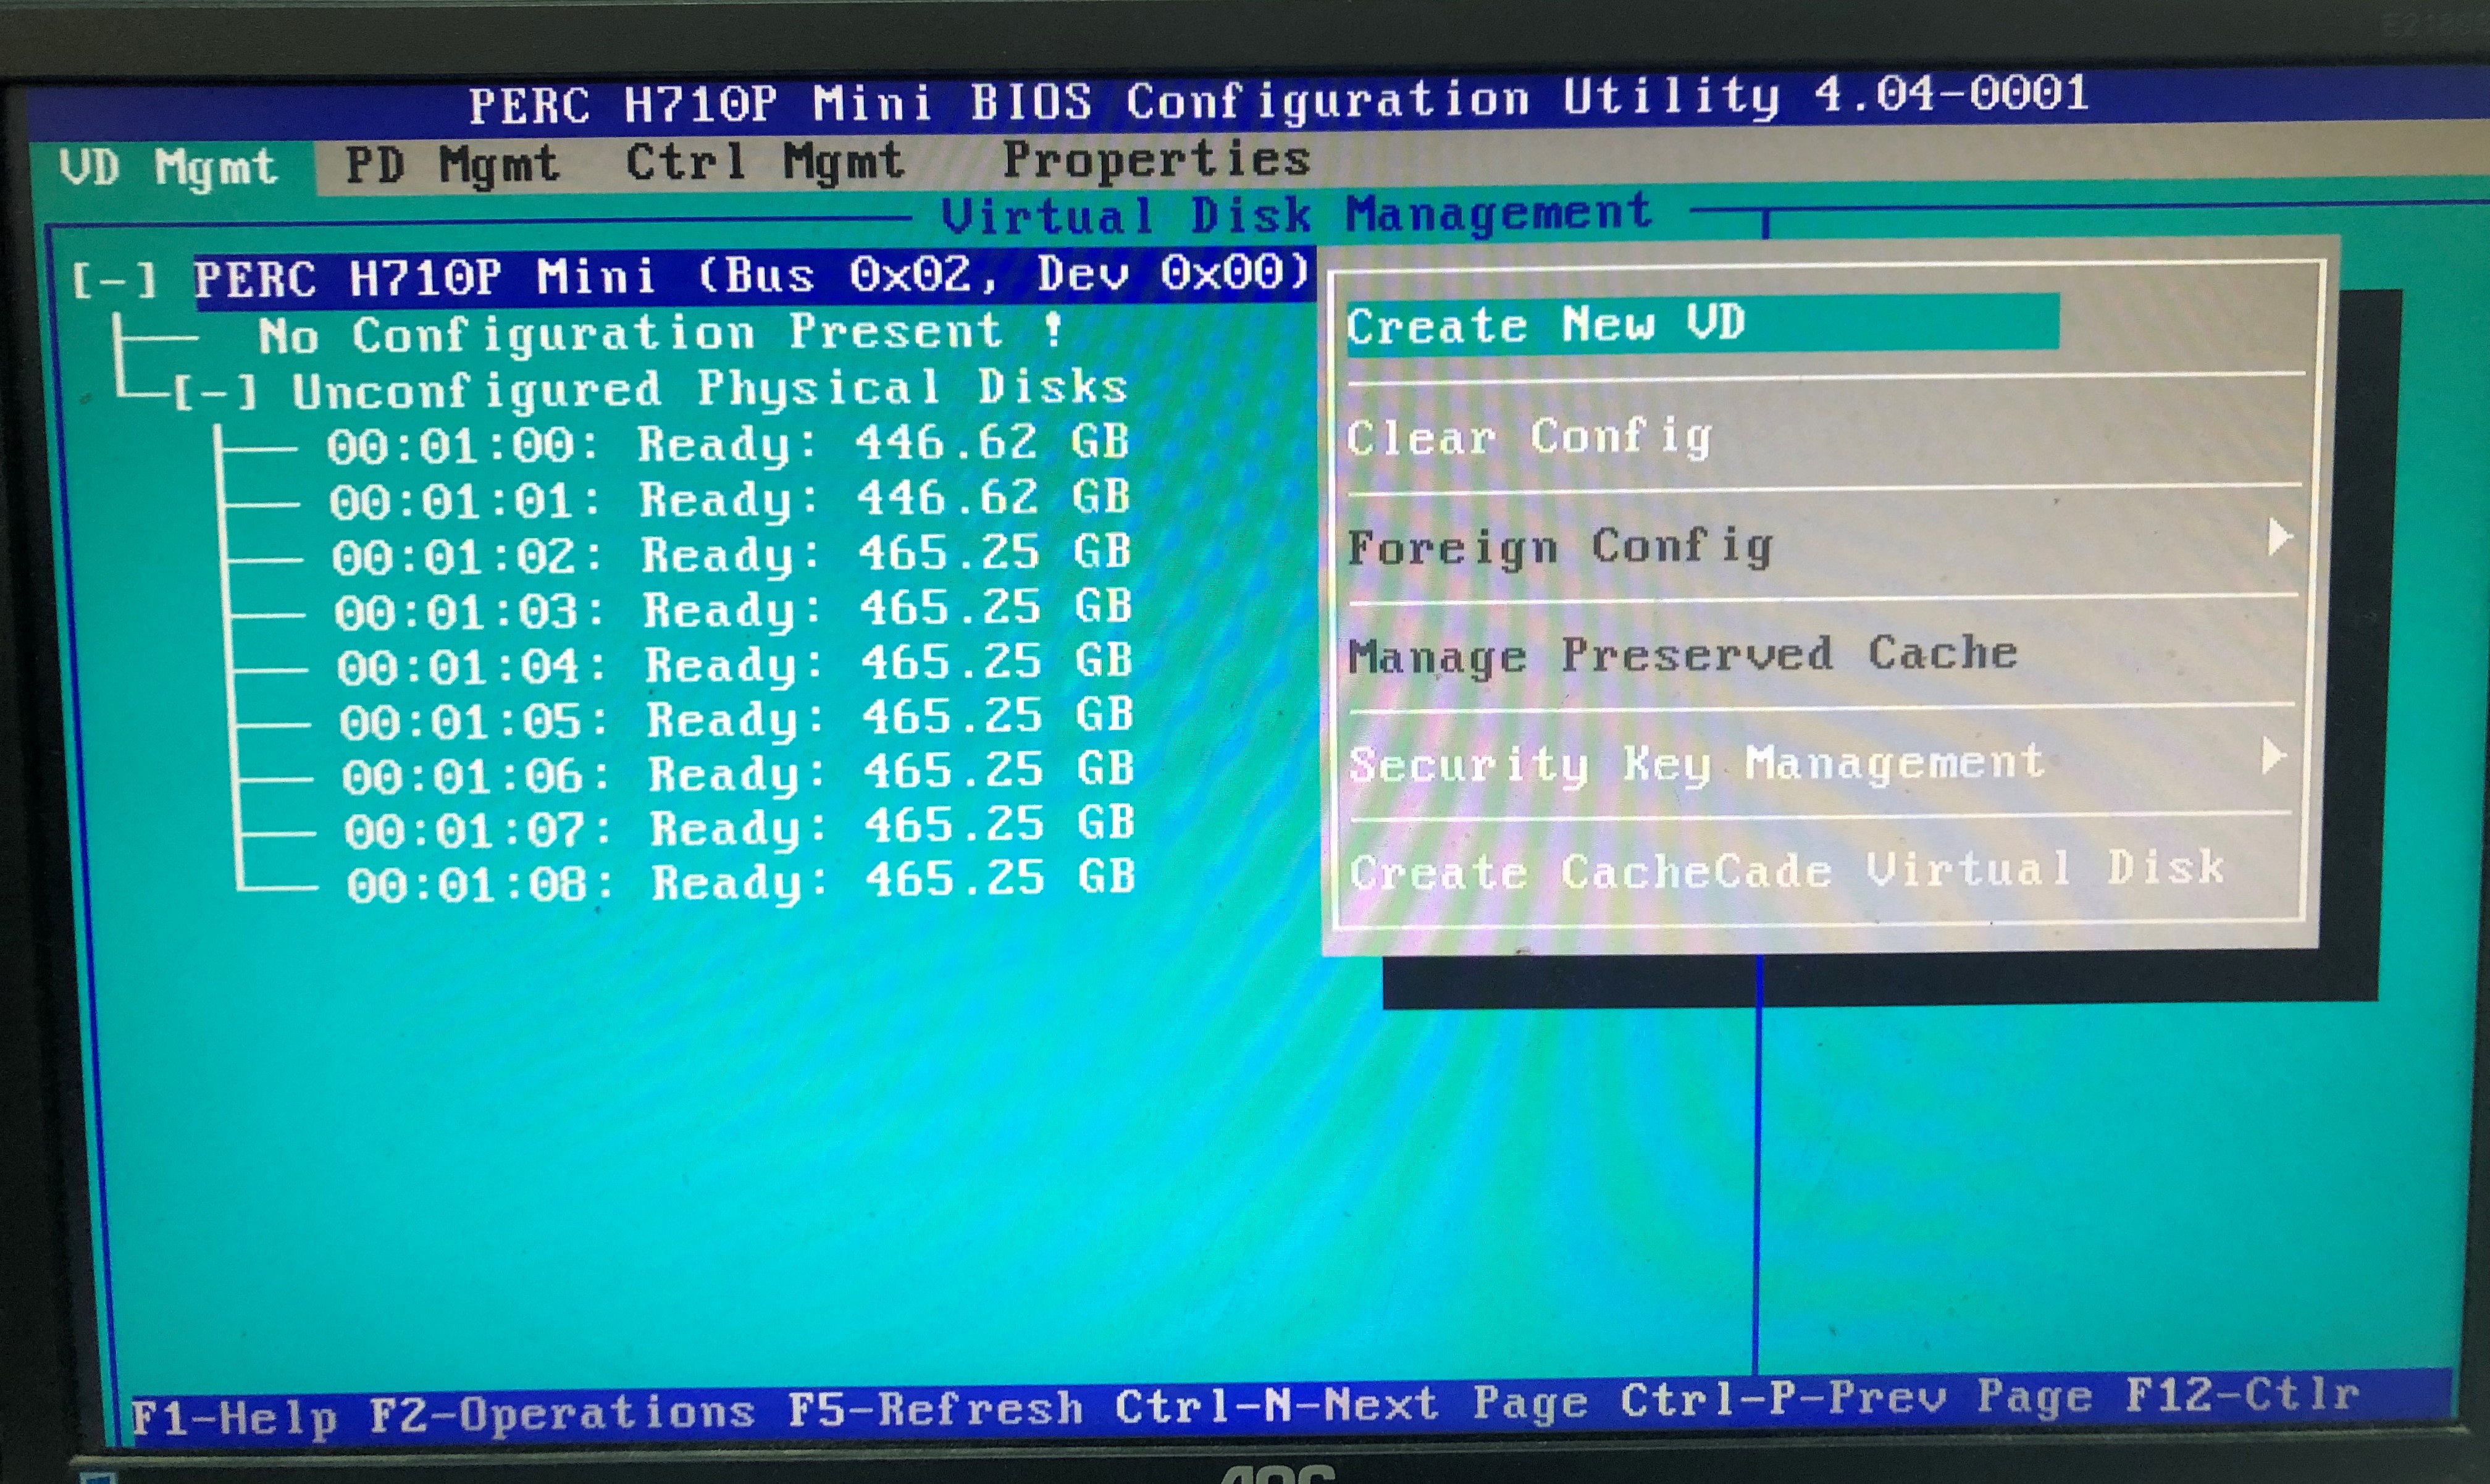Click the Virtual Disk Management panel title
2490x1484 pixels.
pyautogui.click(x=1297, y=213)
